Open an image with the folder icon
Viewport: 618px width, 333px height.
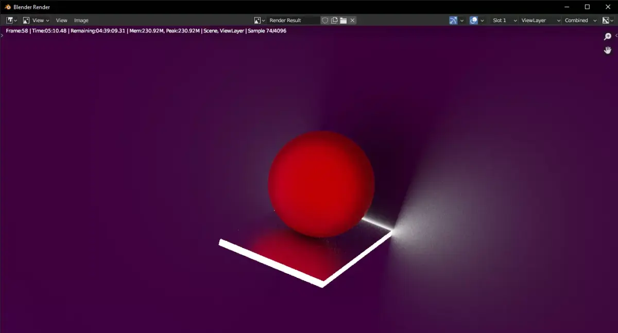pyautogui.click(x=343, y=20)
